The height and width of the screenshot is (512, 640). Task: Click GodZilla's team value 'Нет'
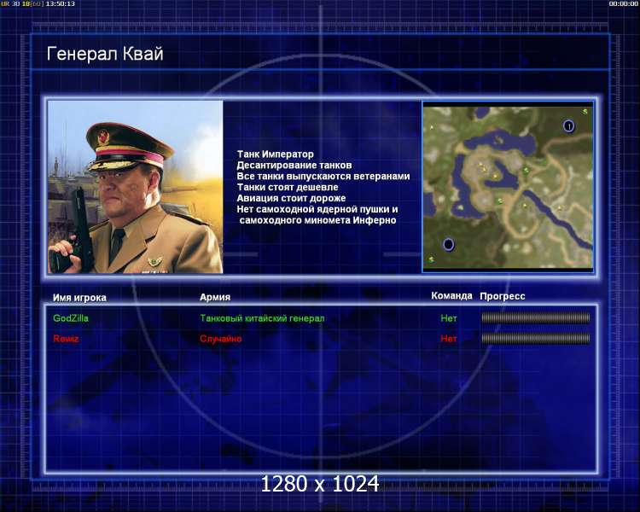click(449, 318)
